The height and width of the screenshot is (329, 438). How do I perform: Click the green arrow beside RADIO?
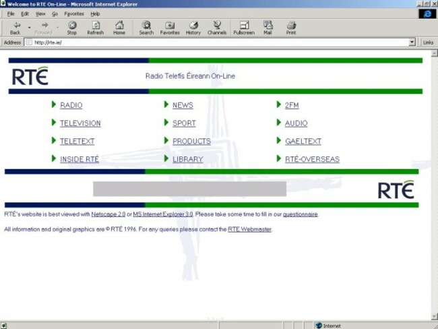[54, 104]
